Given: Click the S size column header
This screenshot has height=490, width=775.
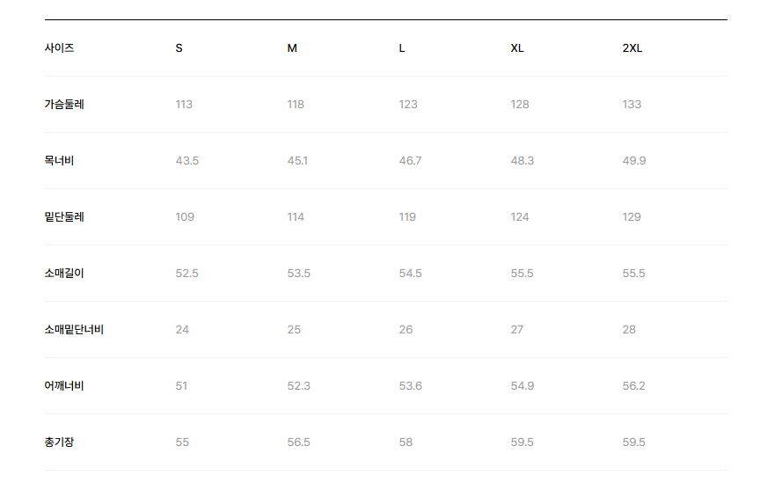Looking at the screenshot, I should 179,48.
